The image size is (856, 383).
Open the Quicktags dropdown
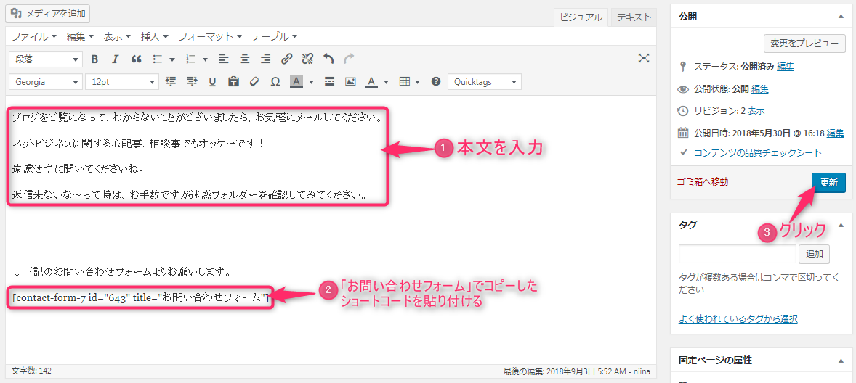click(x=484, y=82)
